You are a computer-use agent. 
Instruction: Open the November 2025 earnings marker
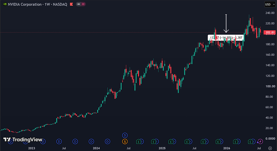(x=218, y=141)
